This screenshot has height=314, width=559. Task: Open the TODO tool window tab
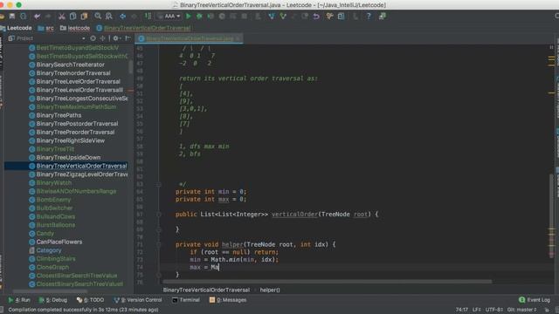tap(91, 300)
